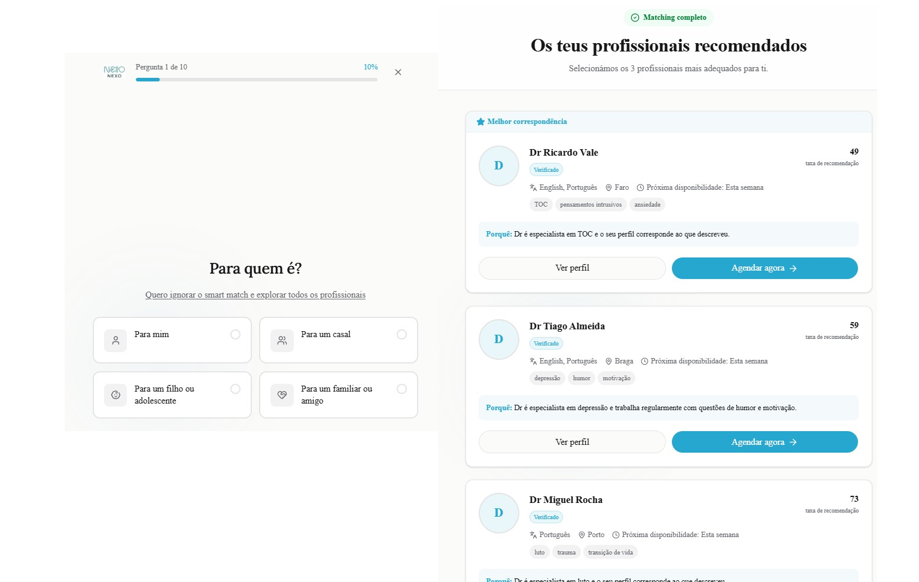The image size is (919, 582).
Task: Click the TOC tag on Ricardo Vale
Action: tap(540, 205)
